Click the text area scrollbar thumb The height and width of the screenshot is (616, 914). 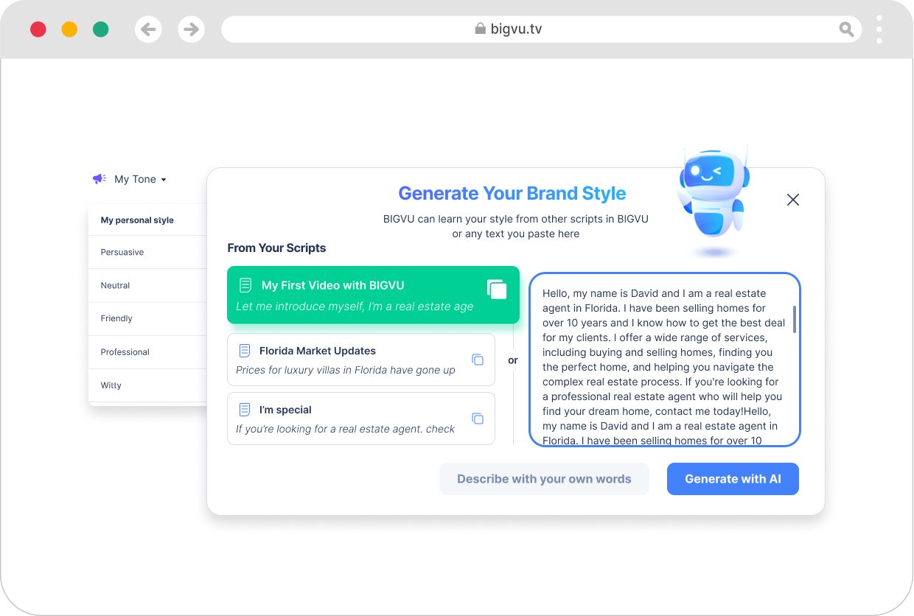click(794, 319)
